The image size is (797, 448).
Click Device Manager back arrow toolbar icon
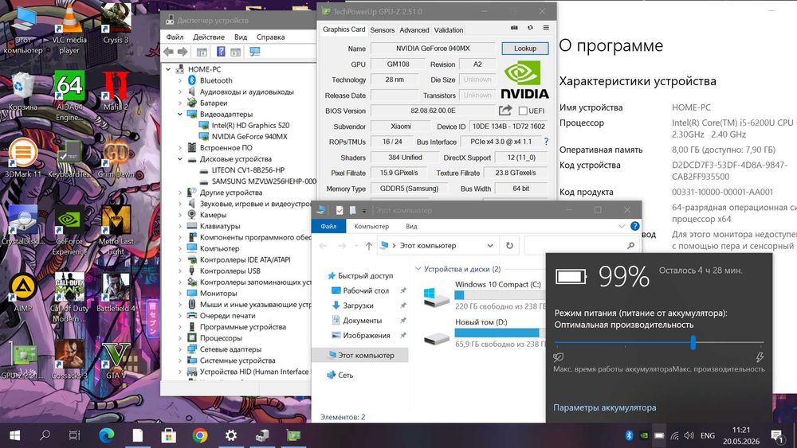point(168,52)
